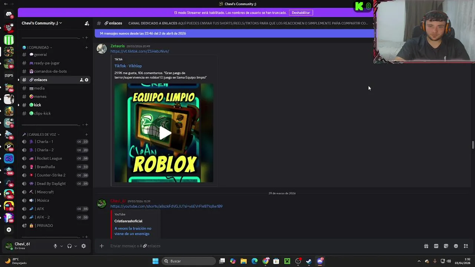Image resolution: width=475 pixels, height=267 pixels.
Task: Open Microsoft Edge from taskbar
Action: pyautogui.click(x=255, y=261)
